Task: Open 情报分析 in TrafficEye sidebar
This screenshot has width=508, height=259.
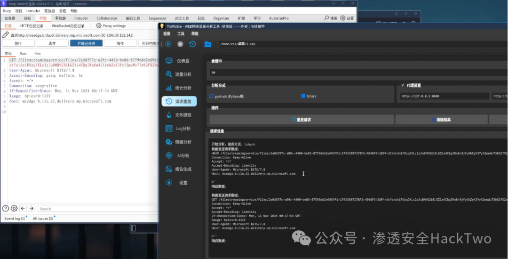Action: 179,142
